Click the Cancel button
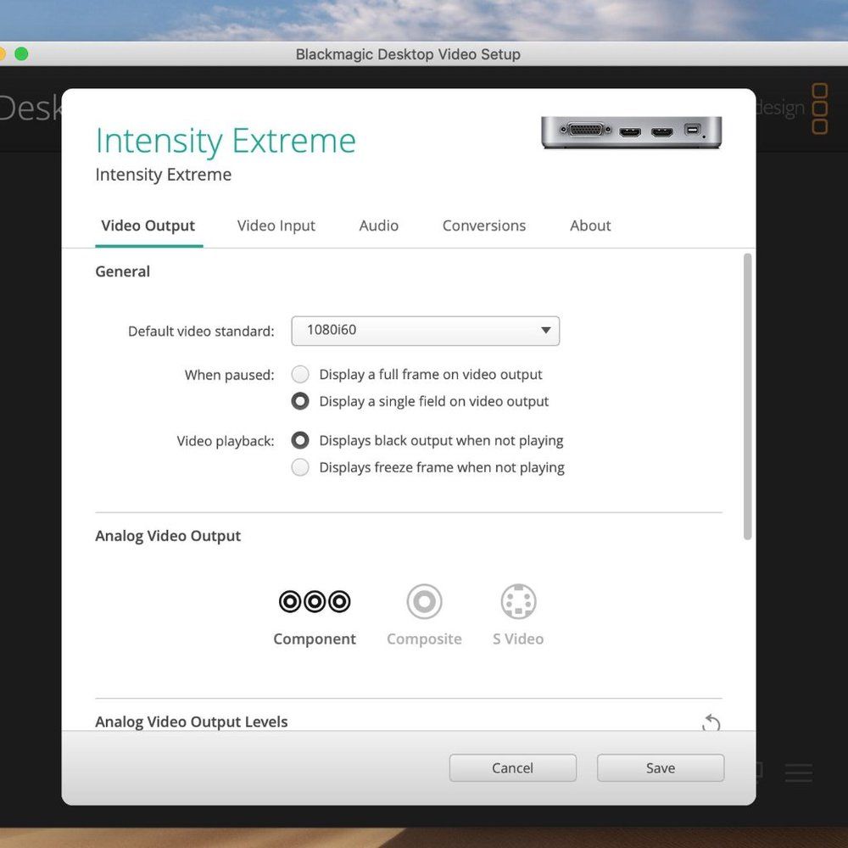The width and height of the screenshot is (848, 848). click(x=513, y=768)
